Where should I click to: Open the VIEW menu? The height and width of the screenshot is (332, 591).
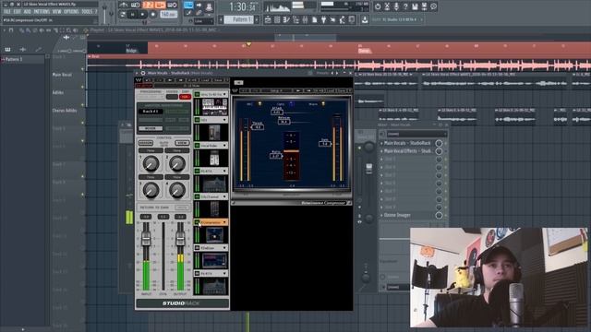click(57, 12)
